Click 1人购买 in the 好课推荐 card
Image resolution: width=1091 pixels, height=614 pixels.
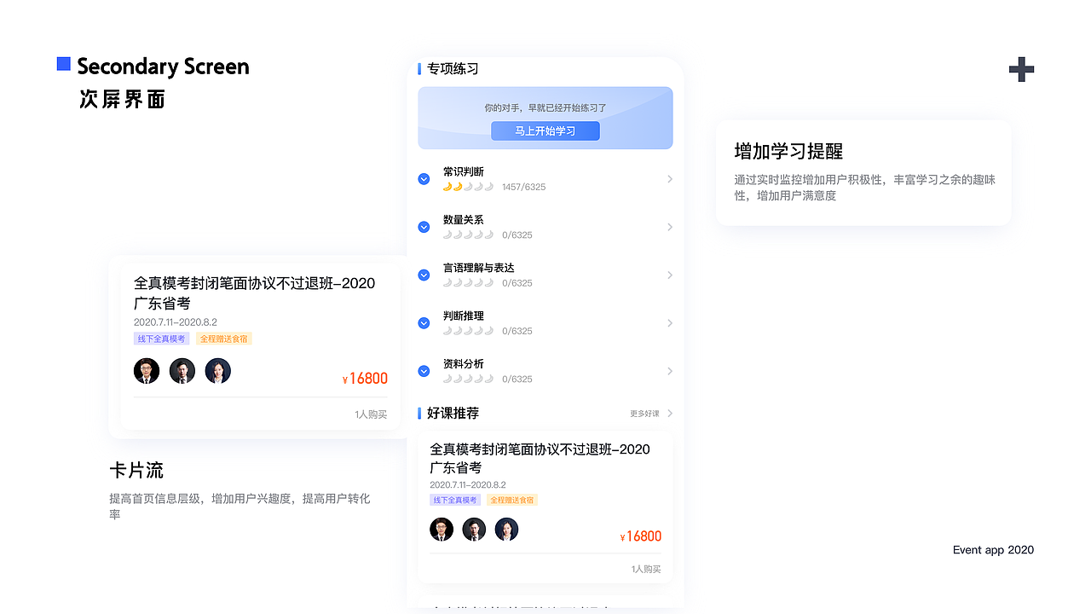point(646,569)
